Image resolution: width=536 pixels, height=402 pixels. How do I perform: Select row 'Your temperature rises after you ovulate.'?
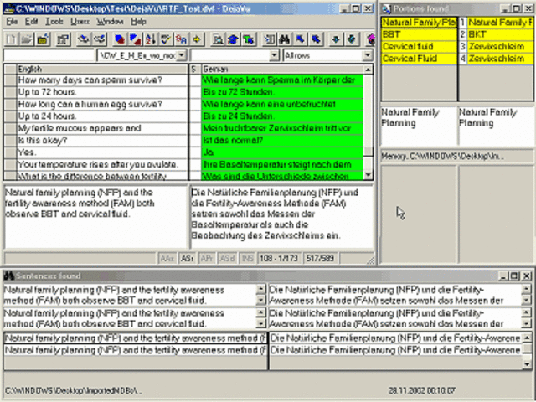click(102, 164)
